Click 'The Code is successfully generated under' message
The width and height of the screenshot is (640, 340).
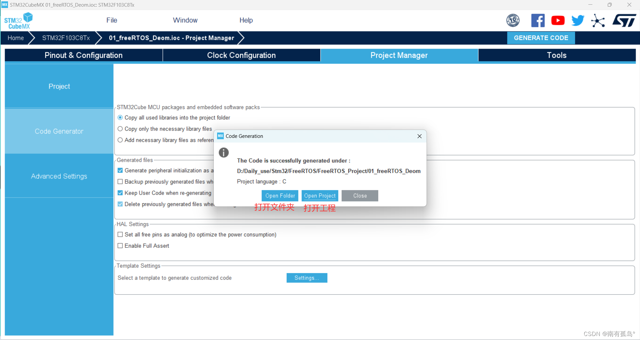[x=293, y=161]
